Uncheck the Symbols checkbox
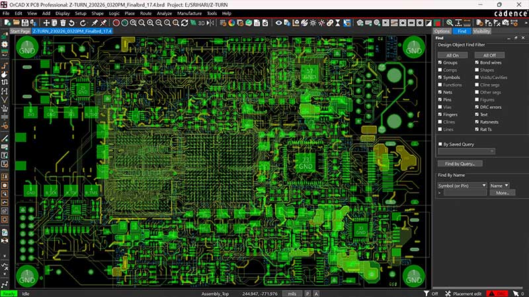 coord(440,77)
